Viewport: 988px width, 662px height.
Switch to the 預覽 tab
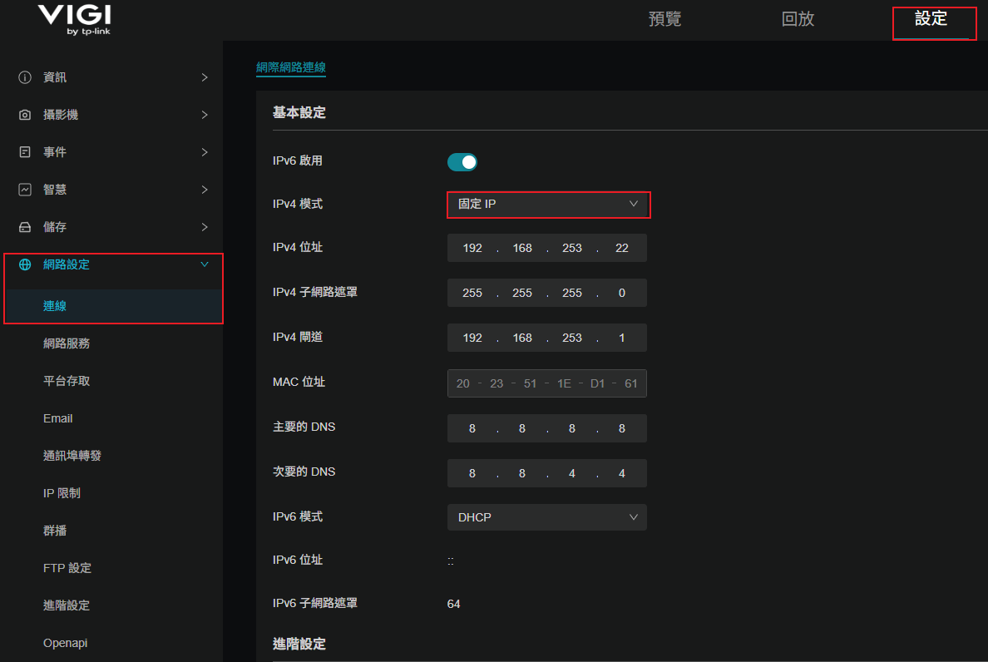click(x=664, y=19)
